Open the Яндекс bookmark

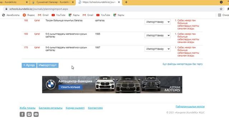click(x=29, y=15)
